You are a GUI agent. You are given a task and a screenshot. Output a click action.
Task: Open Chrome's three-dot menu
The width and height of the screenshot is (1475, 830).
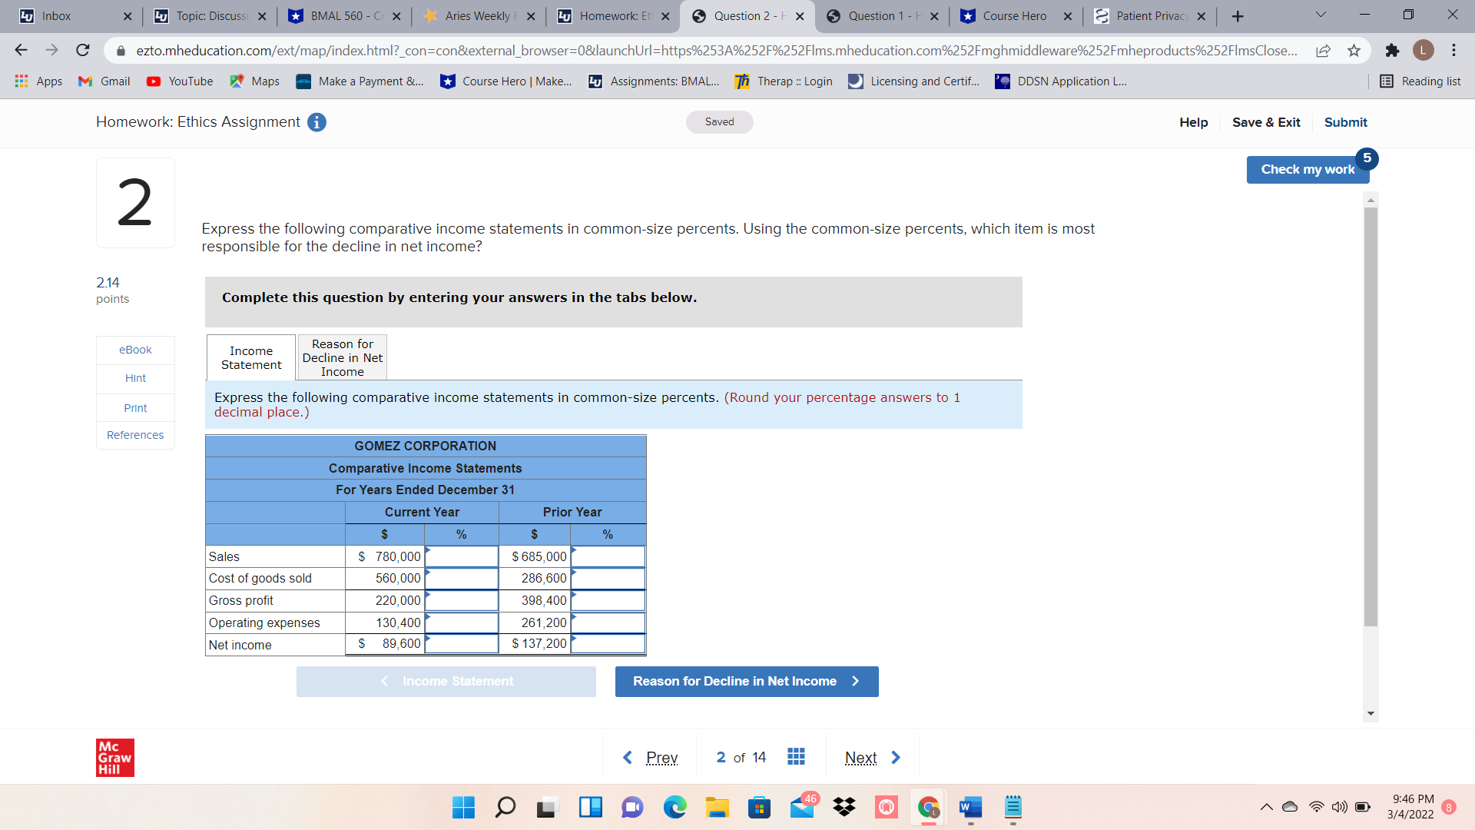(1453, 51)
